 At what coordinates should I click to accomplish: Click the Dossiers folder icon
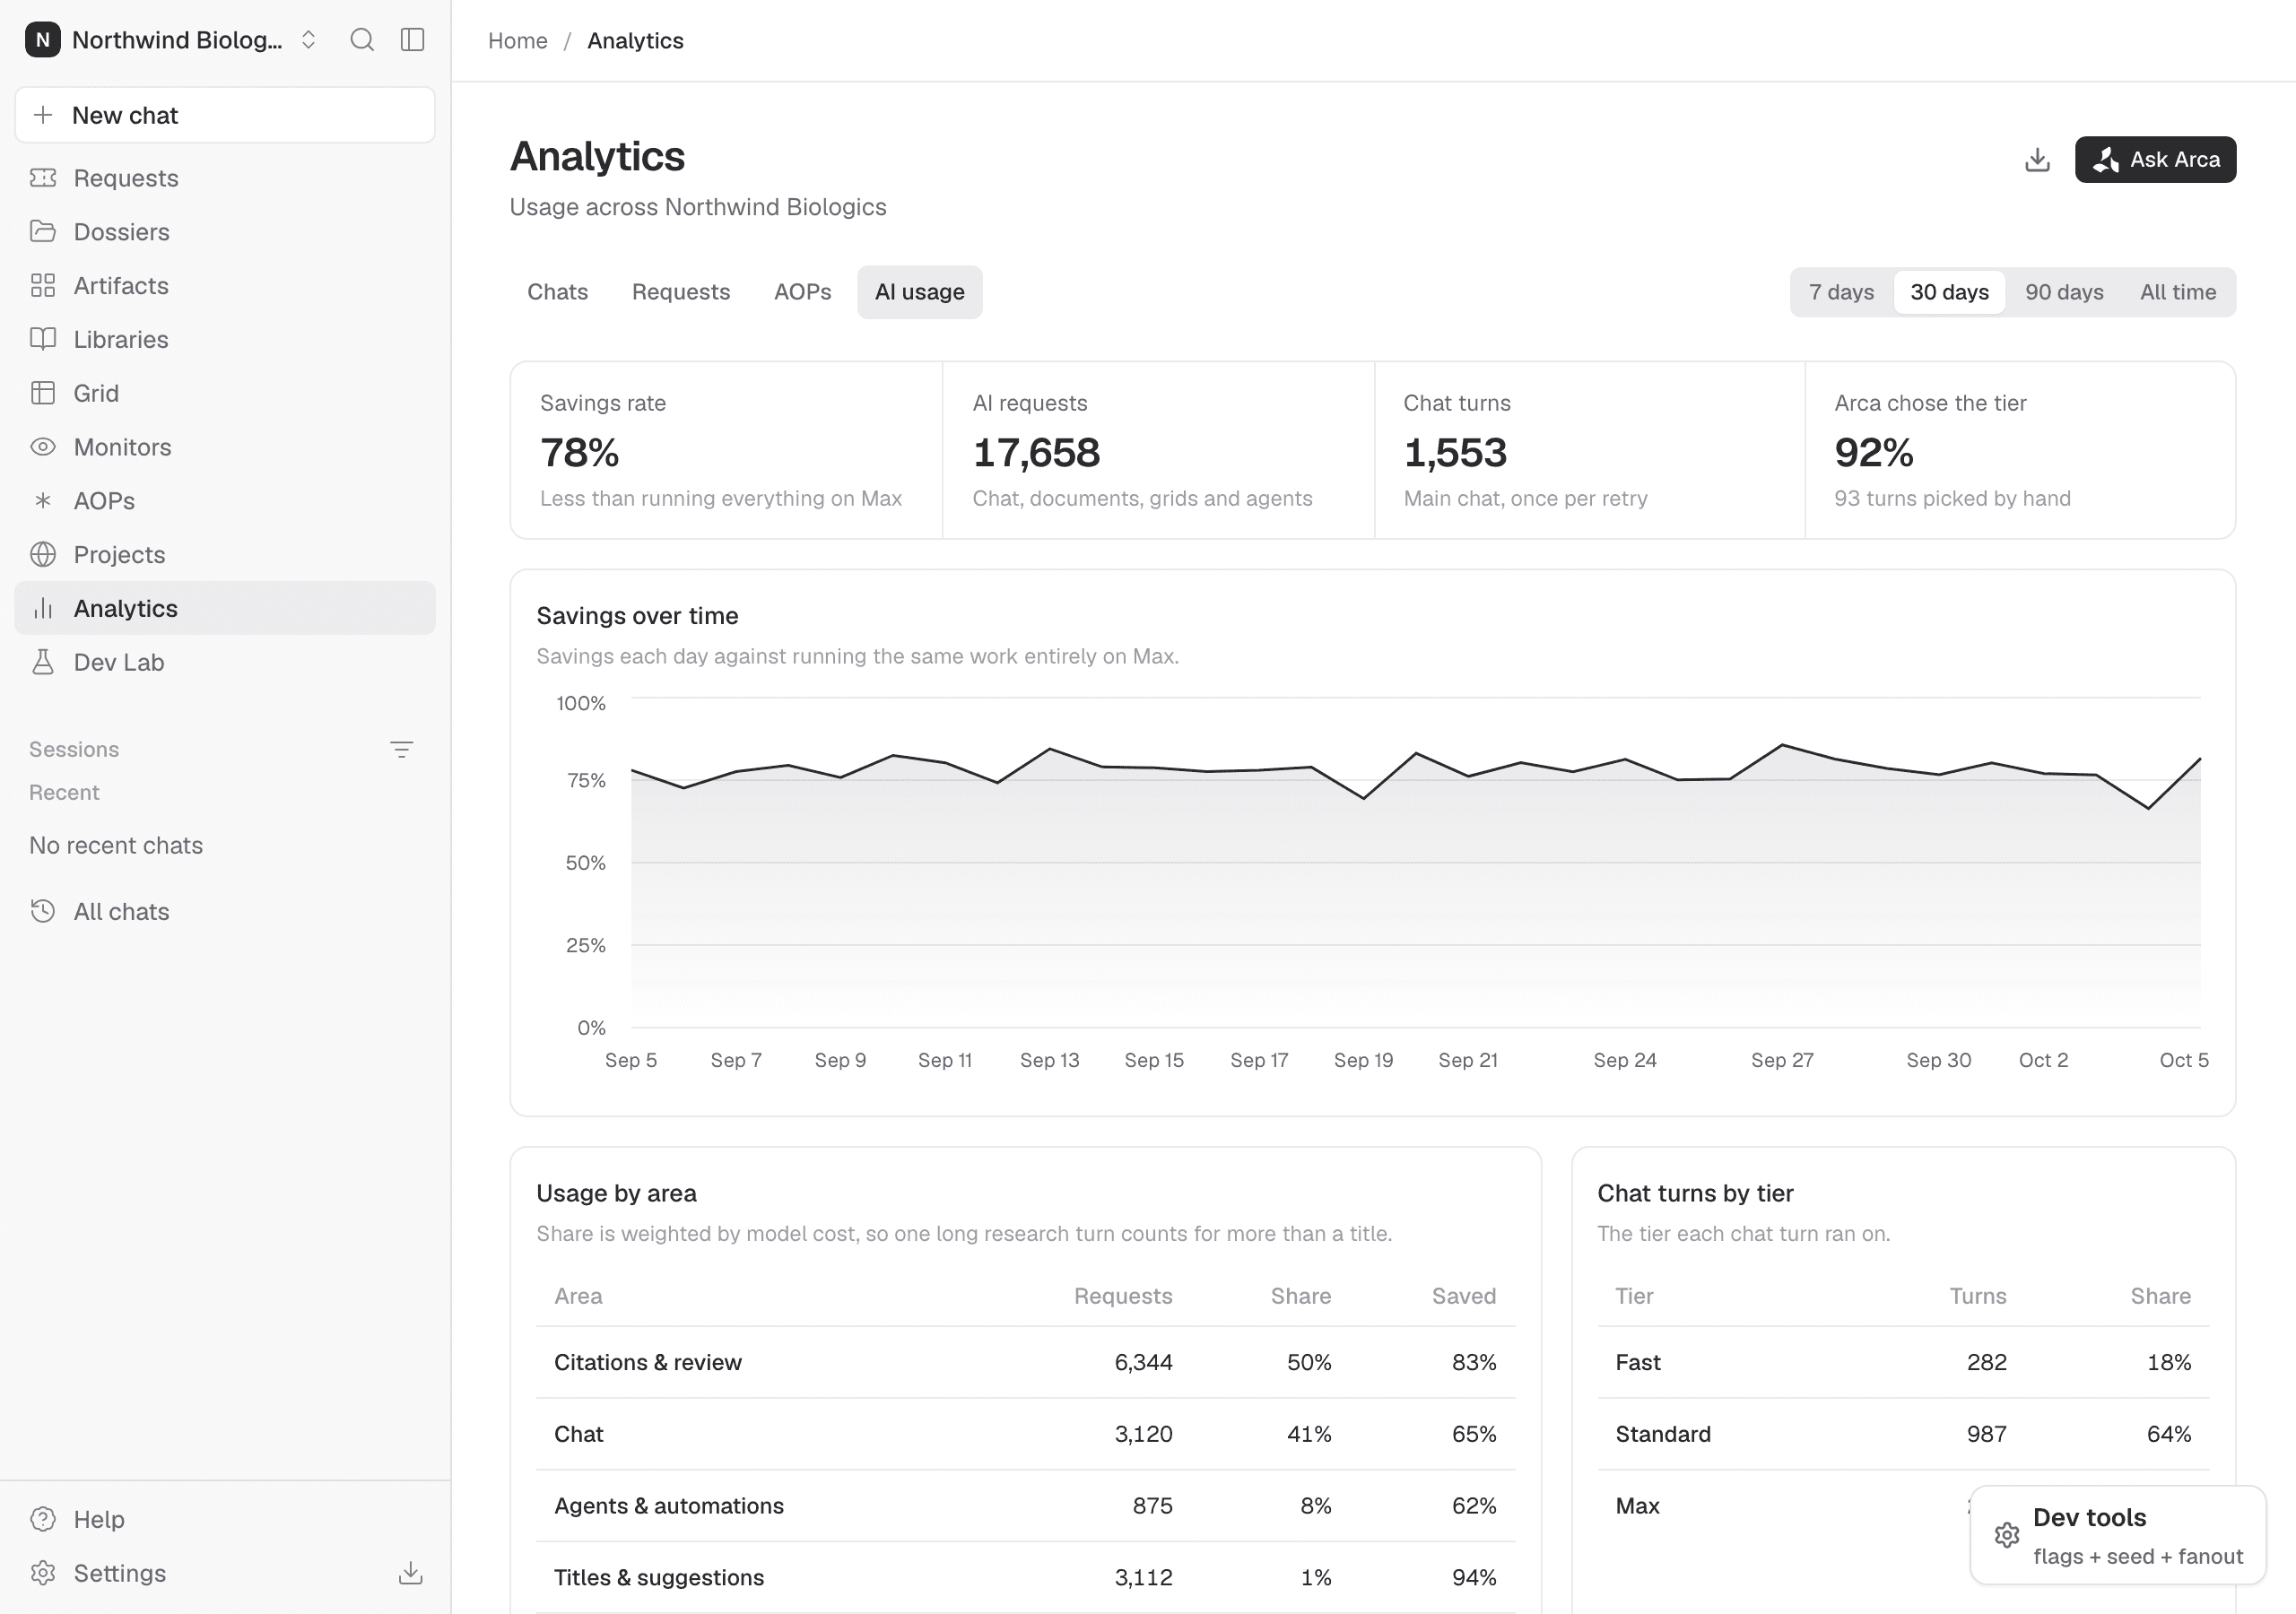click(43, 232)
